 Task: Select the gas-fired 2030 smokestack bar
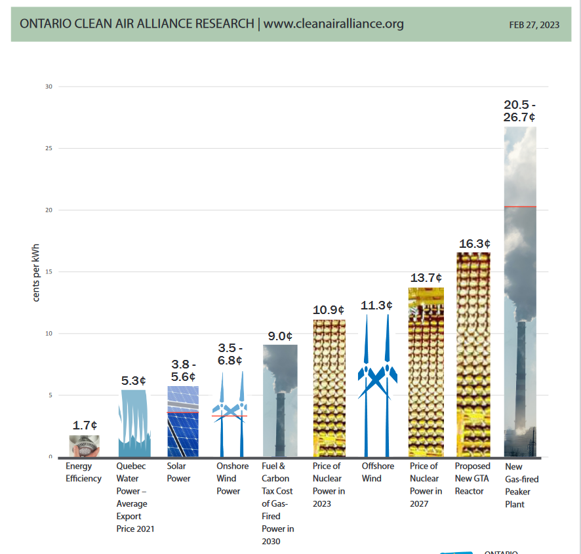[280, 401]
